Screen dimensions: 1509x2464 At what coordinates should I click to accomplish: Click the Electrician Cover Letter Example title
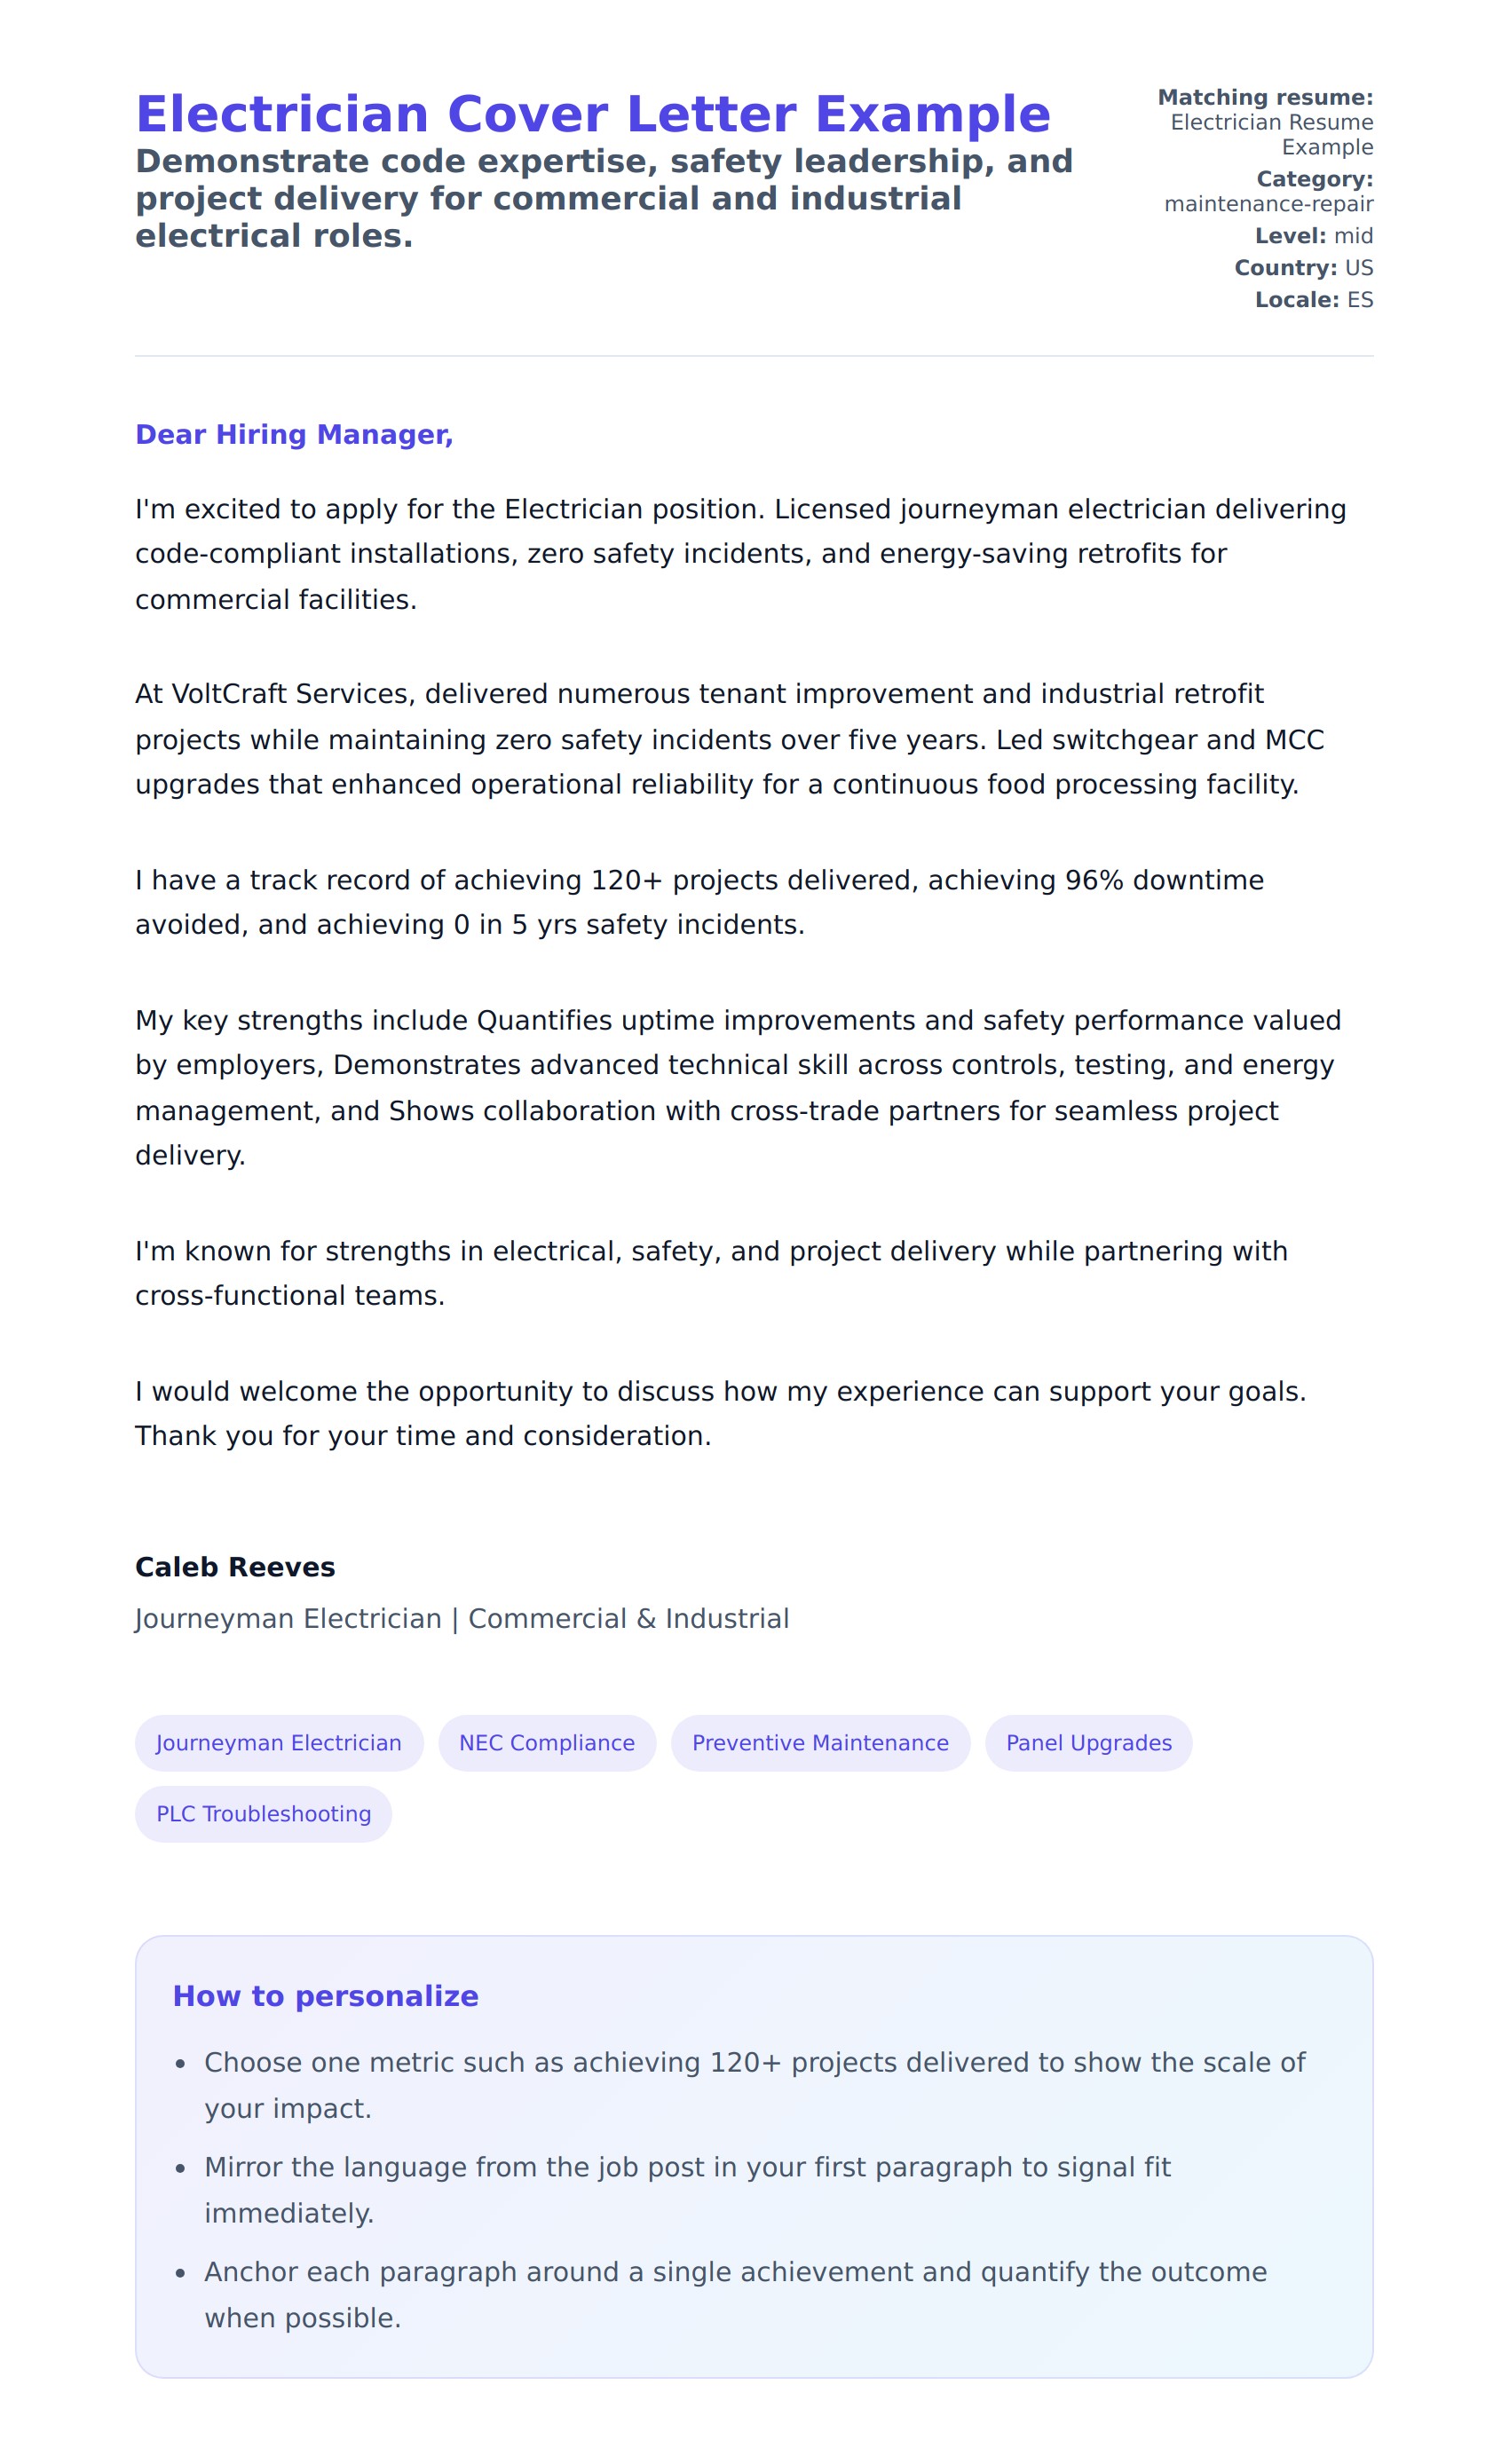coord(592,114)
